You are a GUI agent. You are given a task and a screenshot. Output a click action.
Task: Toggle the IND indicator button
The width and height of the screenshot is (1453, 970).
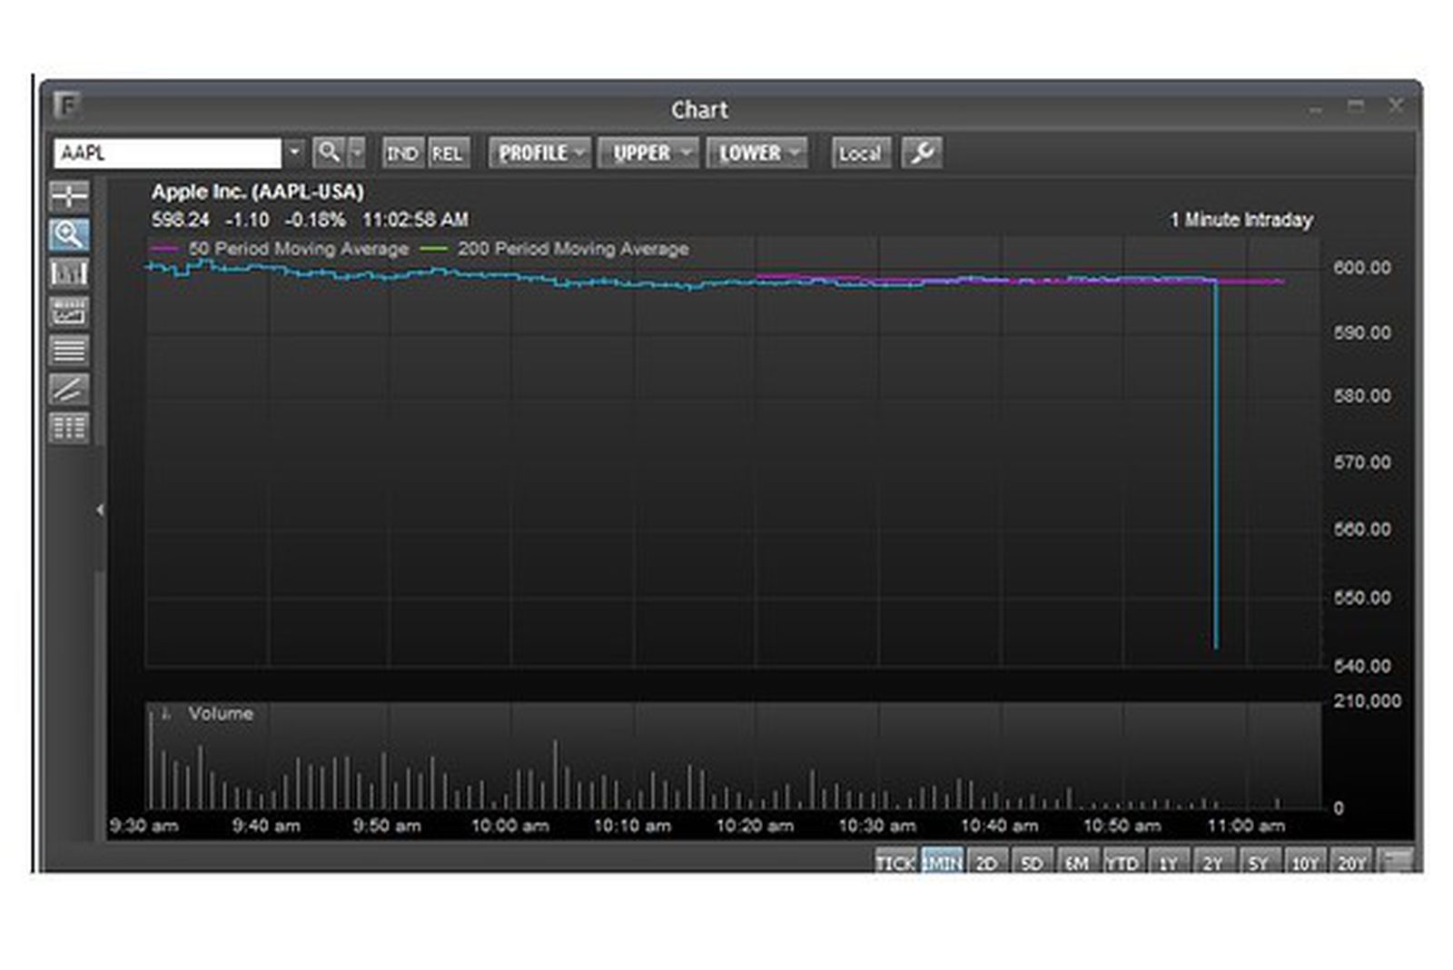point(404,153)
